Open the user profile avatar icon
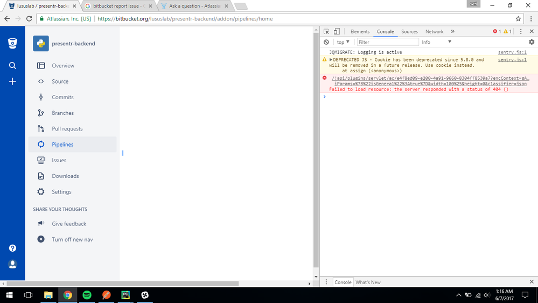The width and height of the screenshot is (538, 303). click(x=12, y=264)
